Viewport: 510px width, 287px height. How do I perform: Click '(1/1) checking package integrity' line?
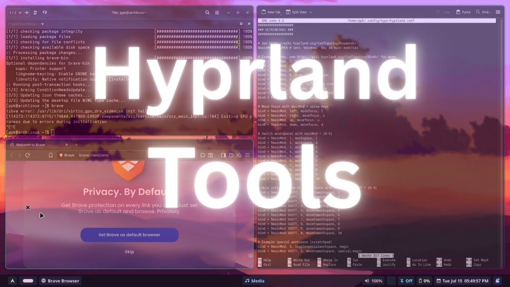(45, 31)
